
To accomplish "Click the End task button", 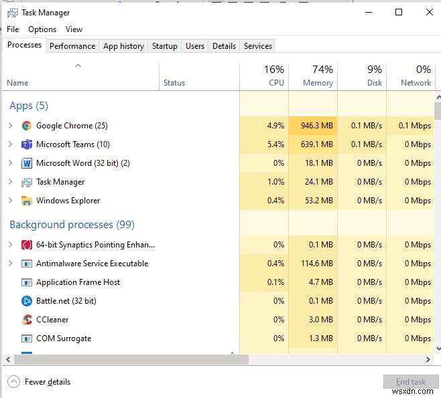I will 411,382.
